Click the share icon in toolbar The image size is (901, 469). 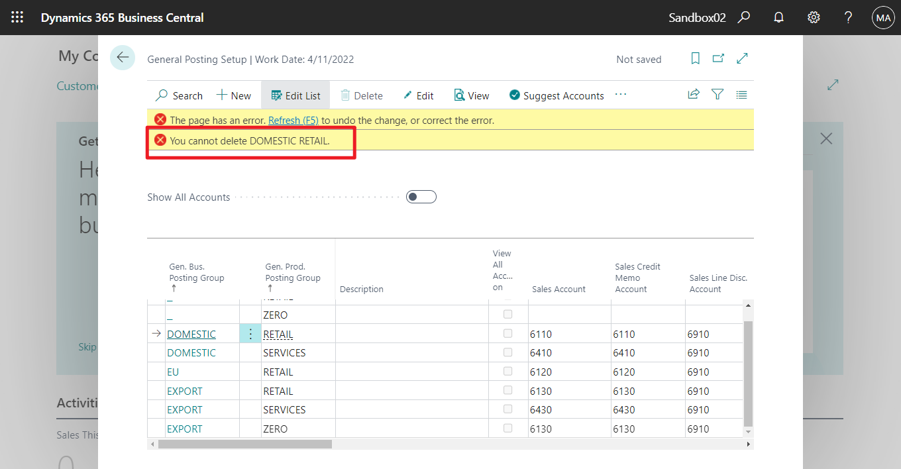(x=694, y=95)
